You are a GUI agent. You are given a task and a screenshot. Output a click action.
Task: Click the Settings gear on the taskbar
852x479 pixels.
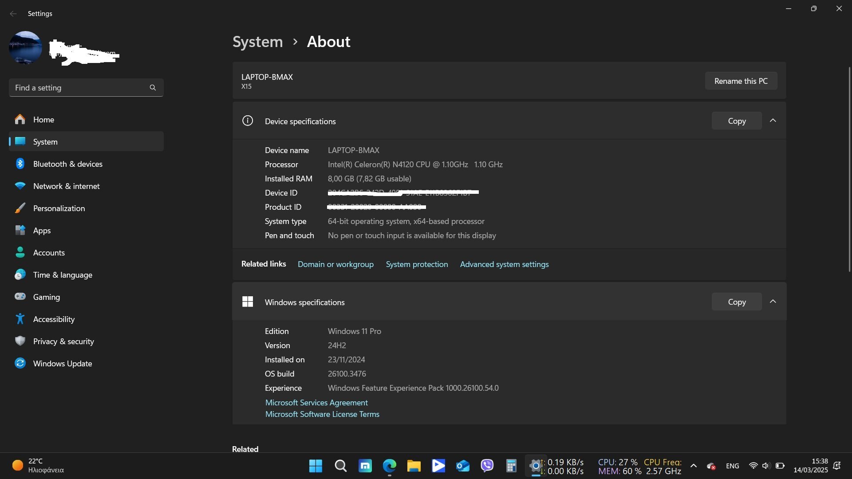(x=536, y=466)
